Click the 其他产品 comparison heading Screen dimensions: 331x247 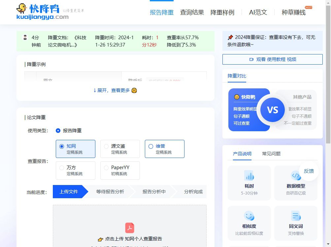302,97
